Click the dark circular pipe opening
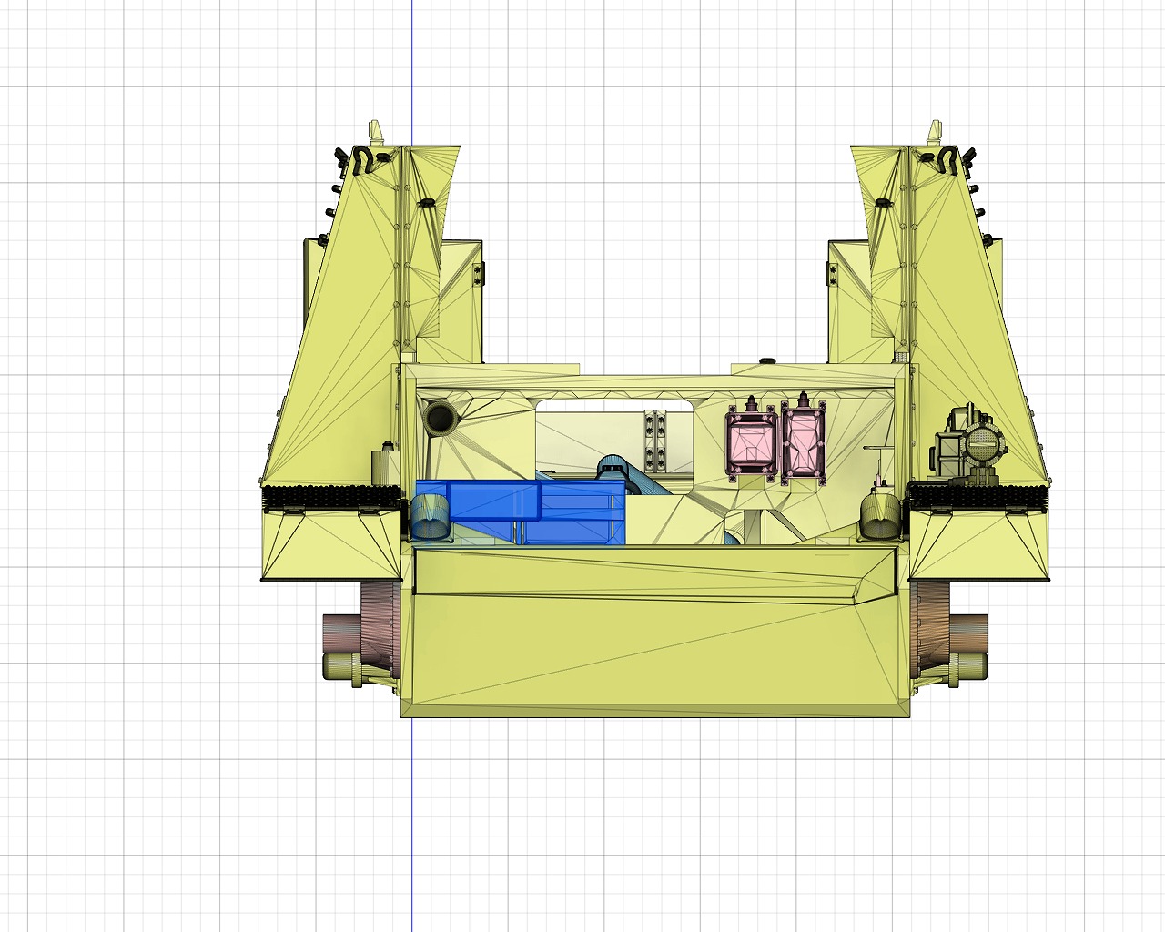 pos(441,418)
